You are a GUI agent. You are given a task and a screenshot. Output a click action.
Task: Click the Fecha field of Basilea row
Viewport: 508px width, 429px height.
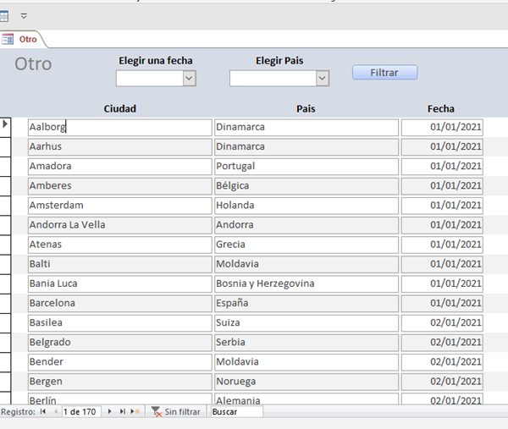click(x=442, y=322)
